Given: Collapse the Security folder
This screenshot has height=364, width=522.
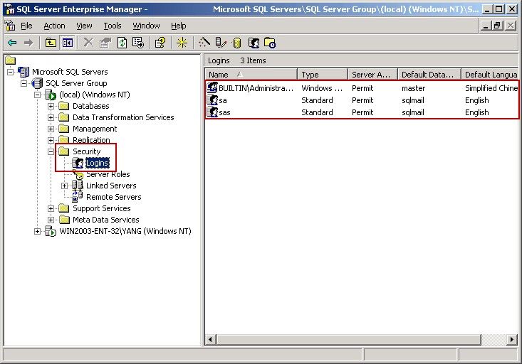Looking at the screenshot, I should (x=51, y=151).
